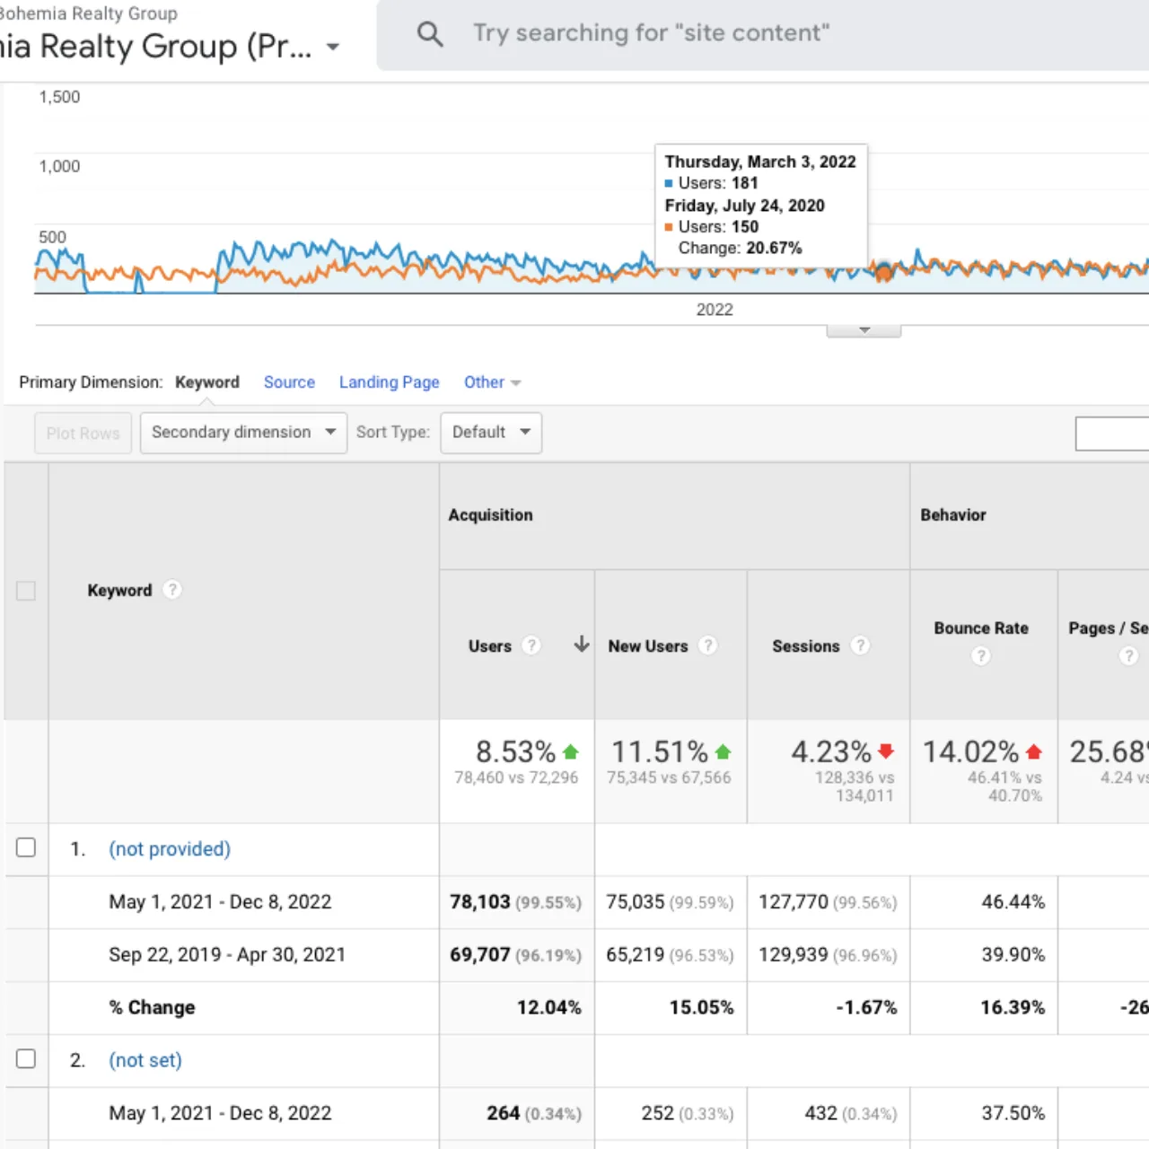Open the Sort Type Default dropdown

[x=491, y=433]
